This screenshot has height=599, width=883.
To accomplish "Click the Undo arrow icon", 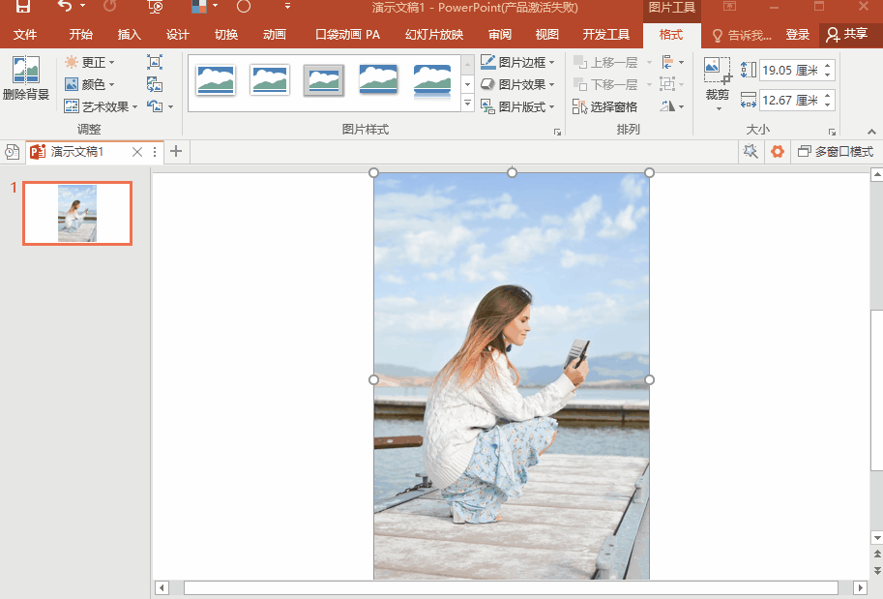I will (x=64, y=7).
